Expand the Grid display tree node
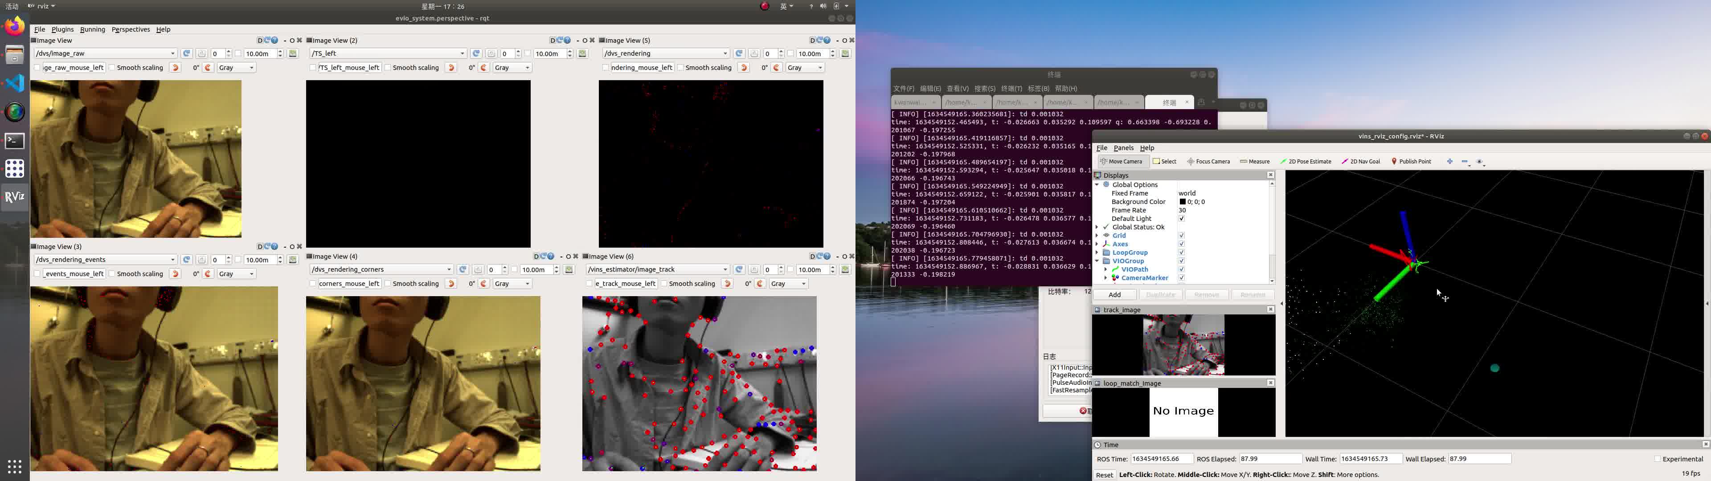 coord(1097,235)
